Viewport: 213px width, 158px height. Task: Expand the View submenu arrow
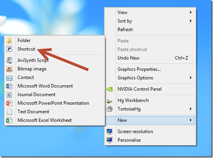click(x=191, y=12)
